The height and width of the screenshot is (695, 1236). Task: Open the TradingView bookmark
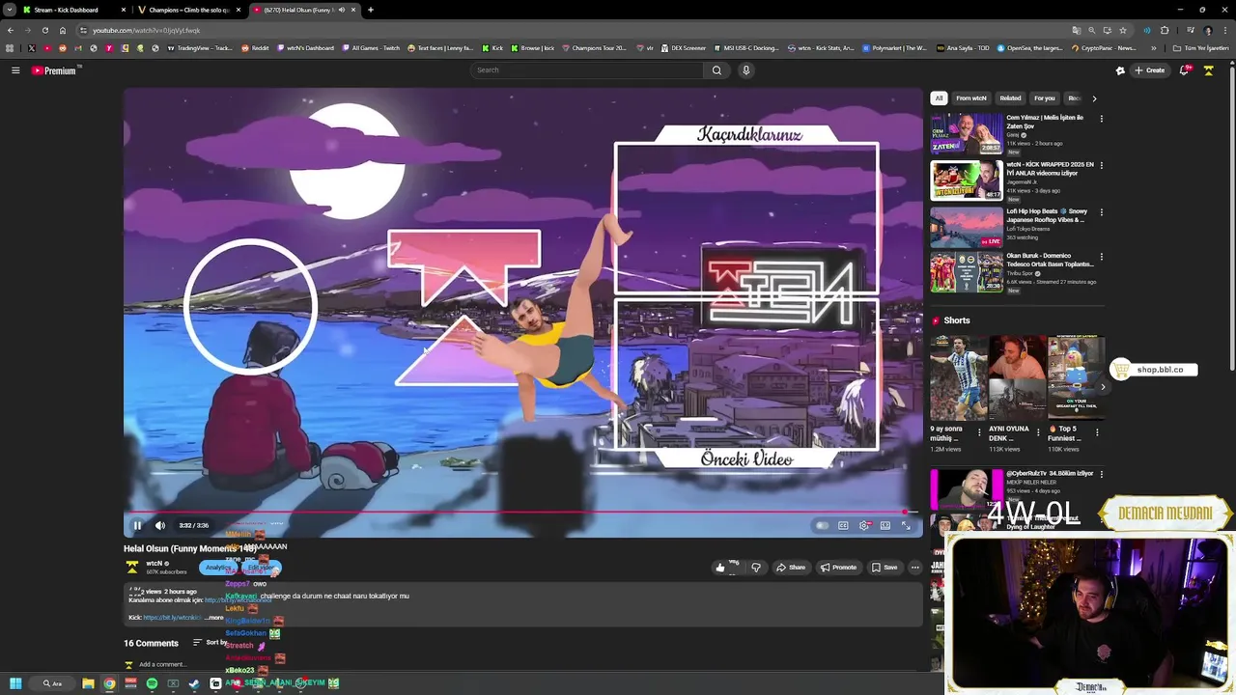click(201, 48)
